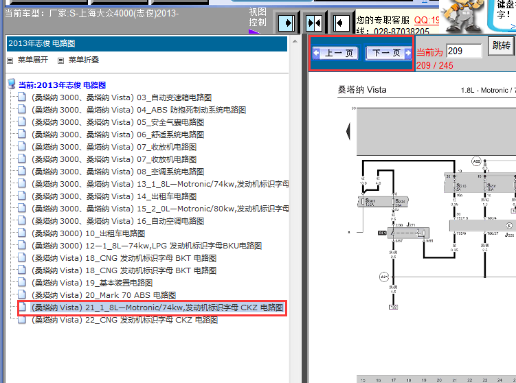Click the QQ customer service link

coord(427,20)
